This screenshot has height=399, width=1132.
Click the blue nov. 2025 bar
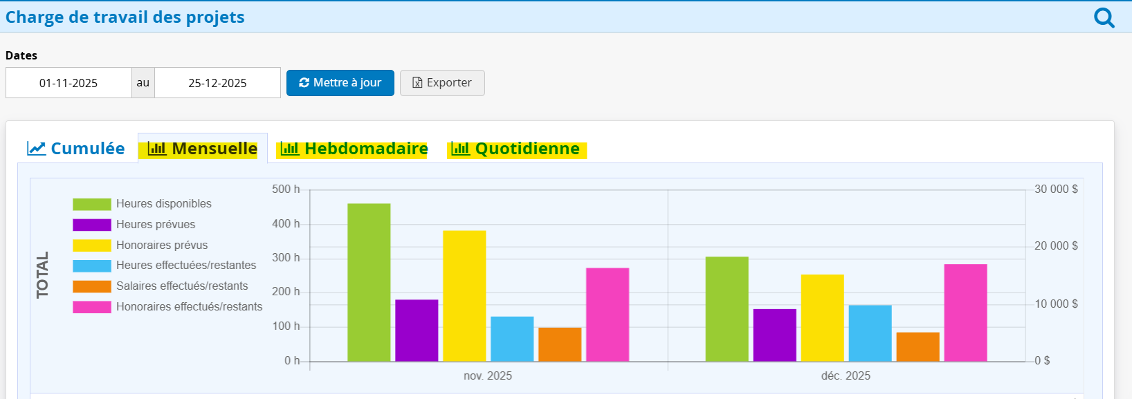click(x=512, y=339)
